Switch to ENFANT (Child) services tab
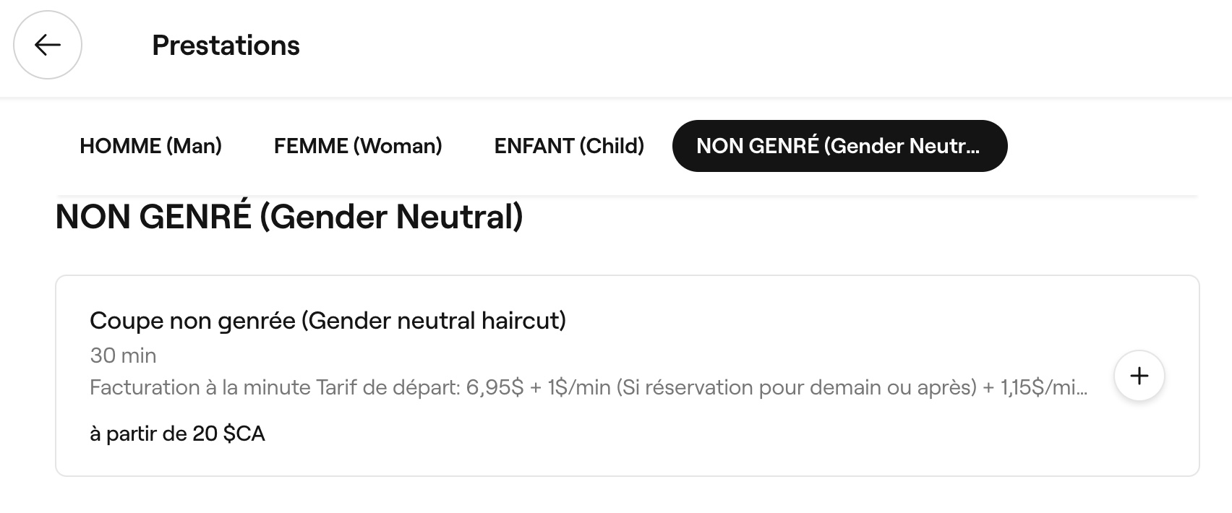 569,146
